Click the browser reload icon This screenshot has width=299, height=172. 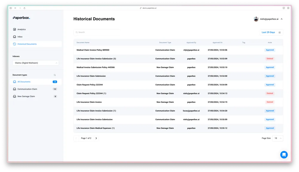pyautogui.click(x=24, y=8)
